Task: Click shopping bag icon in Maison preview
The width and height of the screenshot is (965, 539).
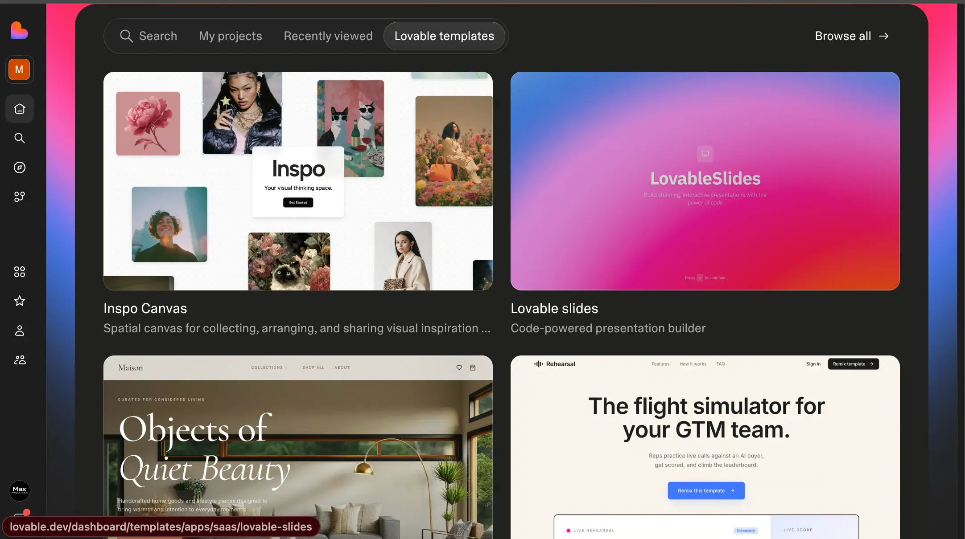Action: (x=473, y=367)
